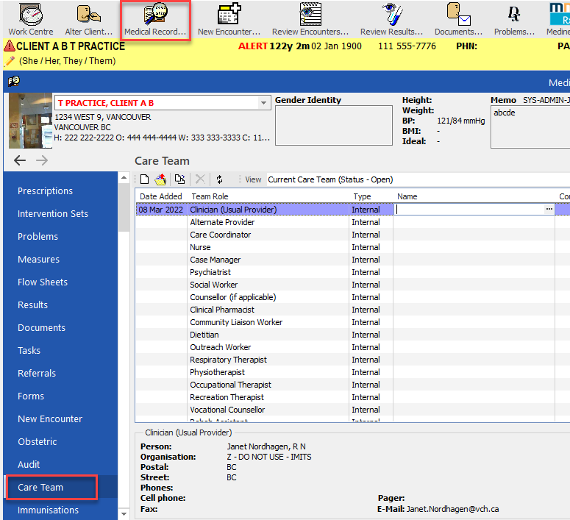570x520 pixels.
Task: Open Results in sidebar
Action: pyautogui.click(x=32, y=305)
